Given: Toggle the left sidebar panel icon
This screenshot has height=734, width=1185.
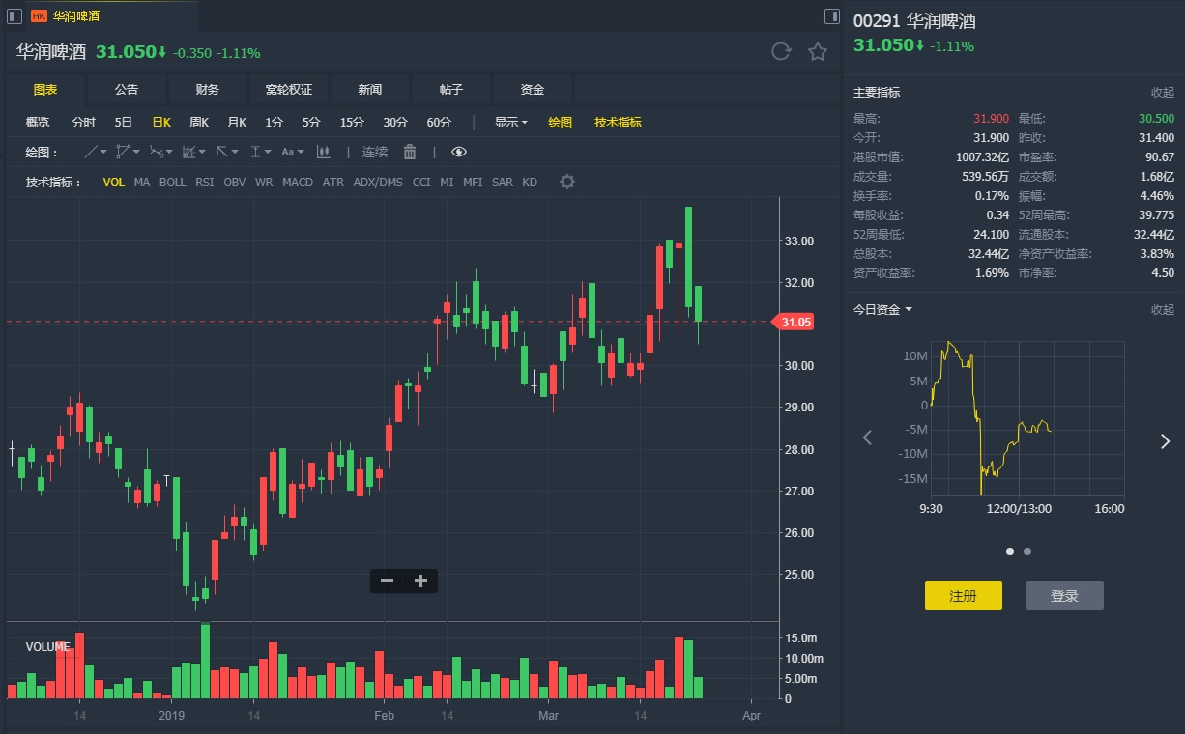Looking at the screenshot, I should click(14, 15).
